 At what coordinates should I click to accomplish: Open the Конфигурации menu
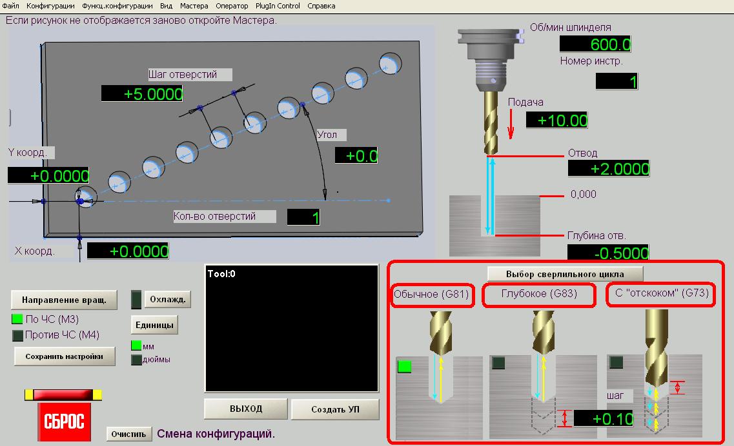(x=50, y=6)
